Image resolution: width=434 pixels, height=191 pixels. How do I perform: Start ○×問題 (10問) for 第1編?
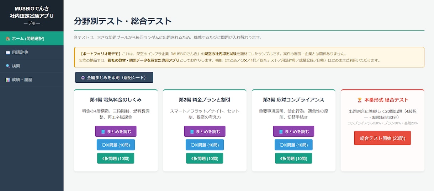(116, 145)
